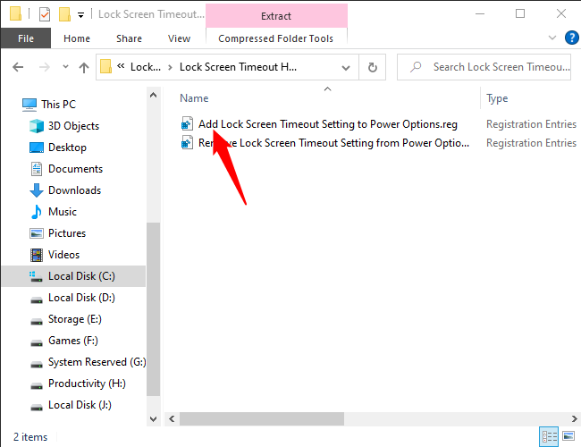Open Quick Access Toolbar customize dropdown
The image size is (581, 447).
[81, 15]
